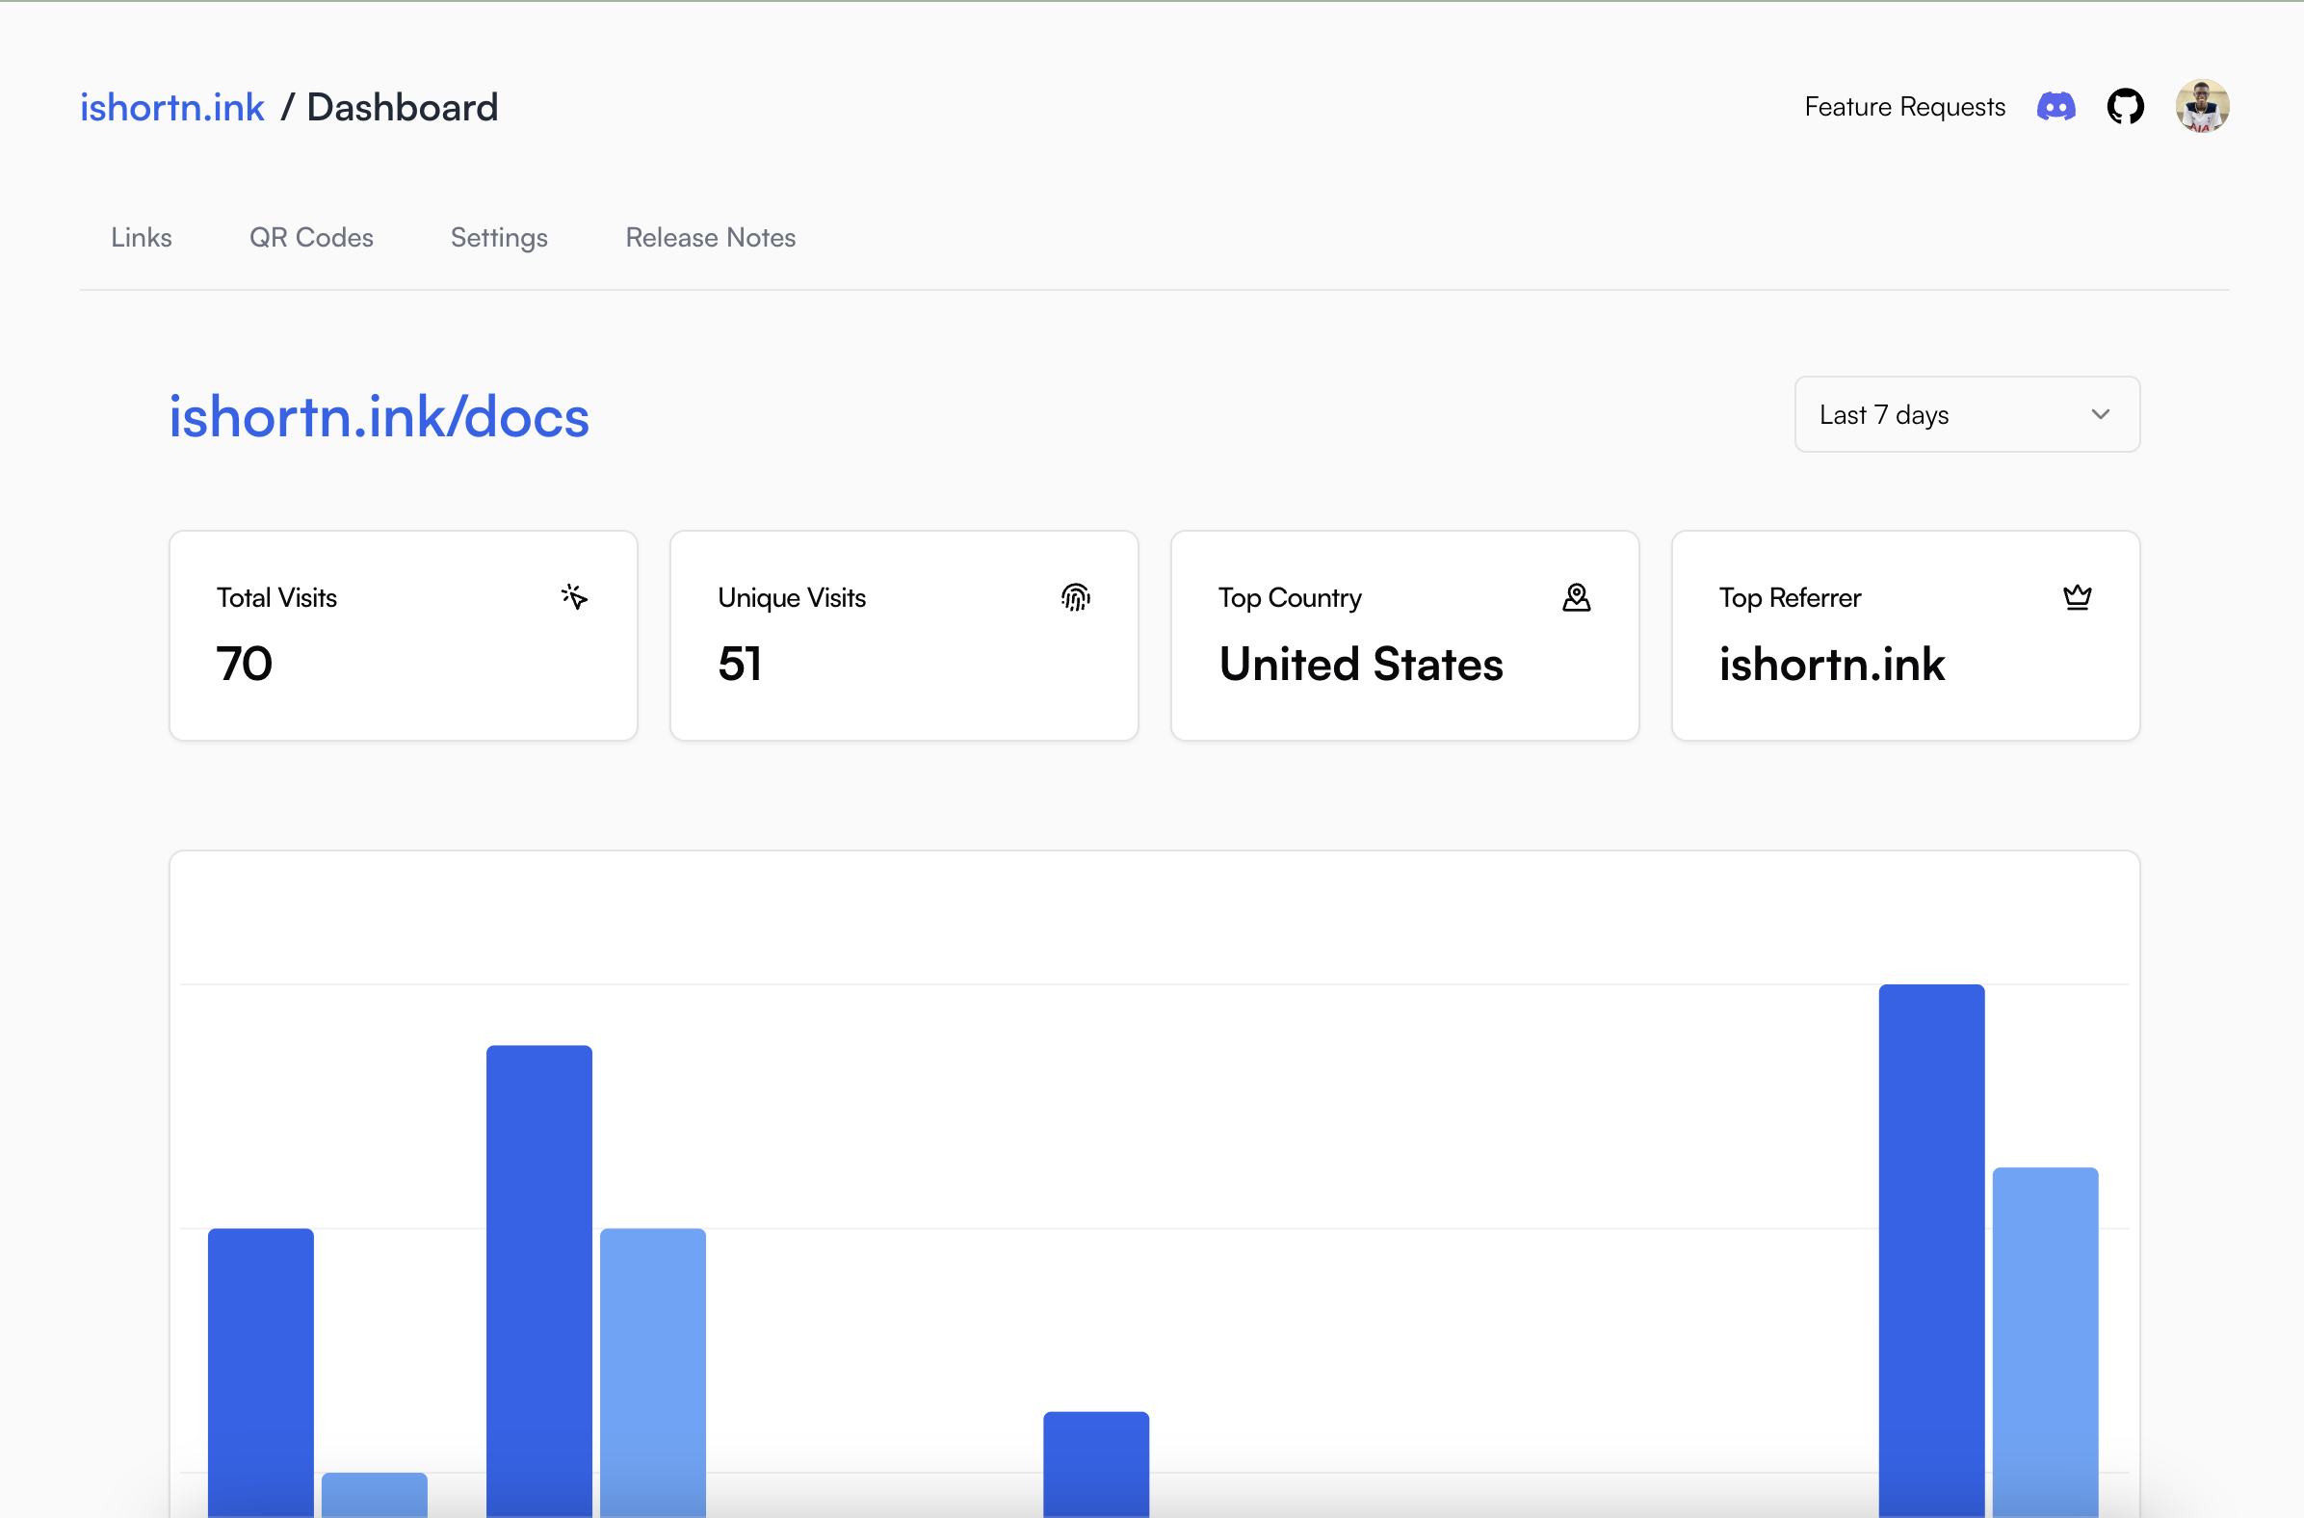Click the Top Referrer label
The width and height of the screenshot is (2304, 1518).
1790,597
